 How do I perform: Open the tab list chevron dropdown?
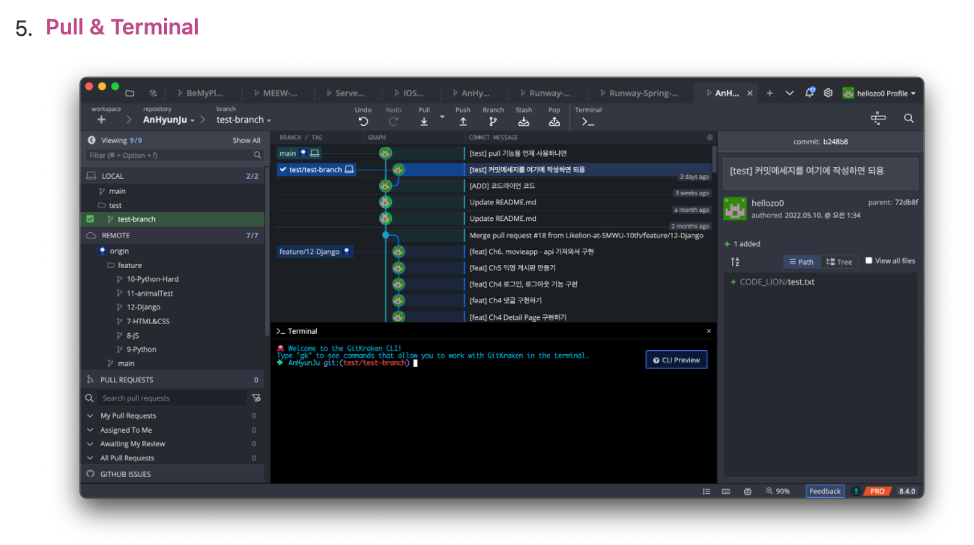(790, 93)
